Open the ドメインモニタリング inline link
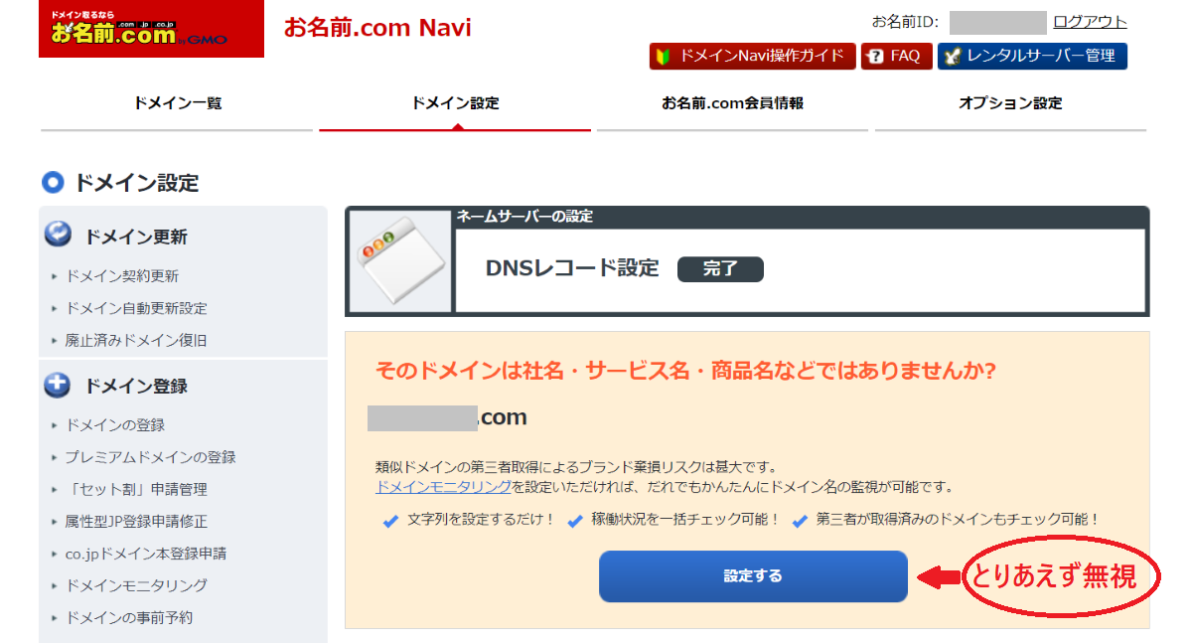1192x643 pixels. 443,487
